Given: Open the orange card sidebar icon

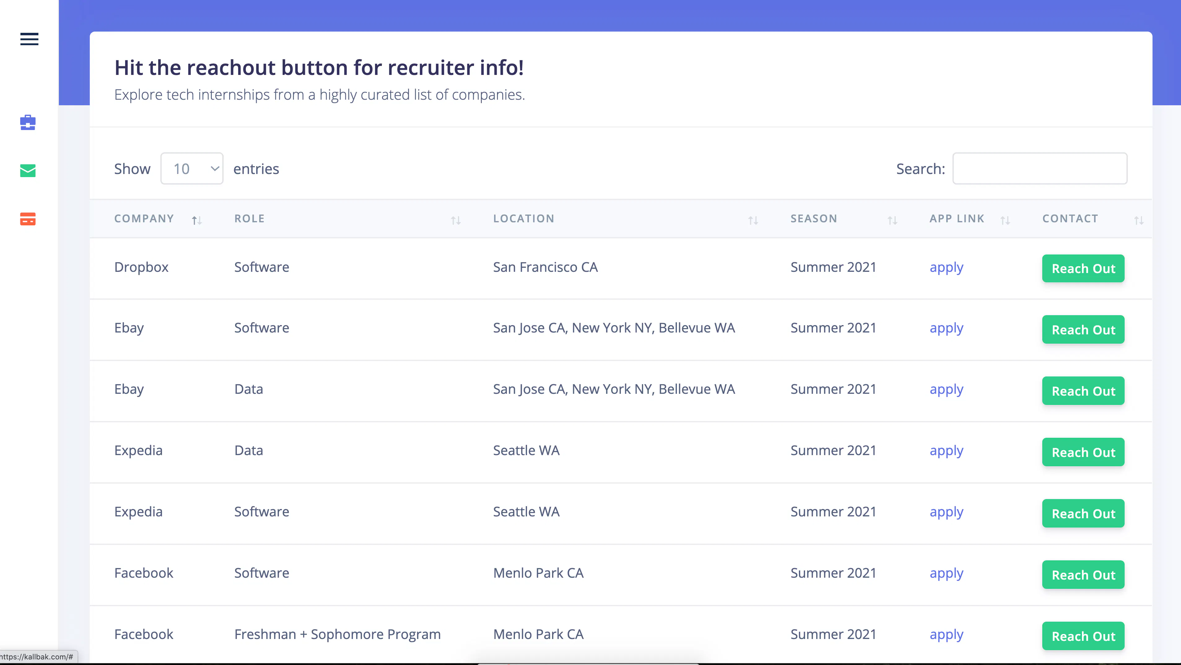Looking at the screenshot, I should pos(28,219).
